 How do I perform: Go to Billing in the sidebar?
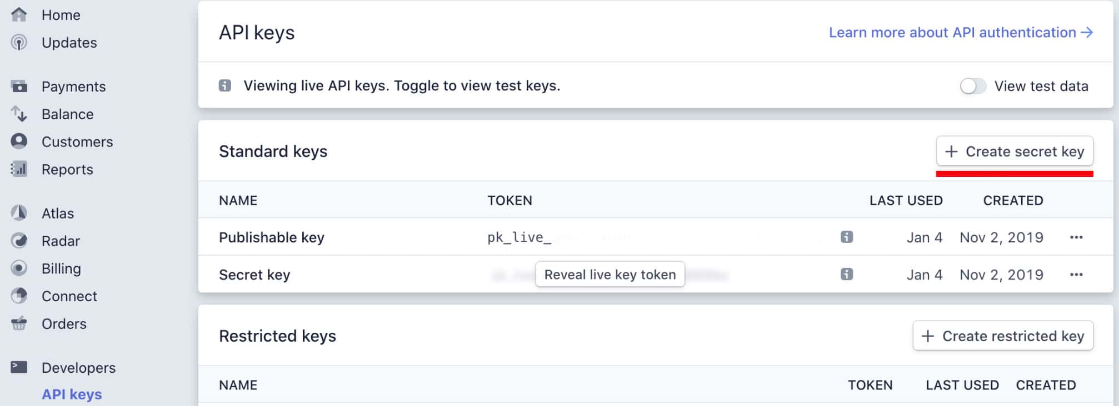pyautogui.click(x=61, y=268)
